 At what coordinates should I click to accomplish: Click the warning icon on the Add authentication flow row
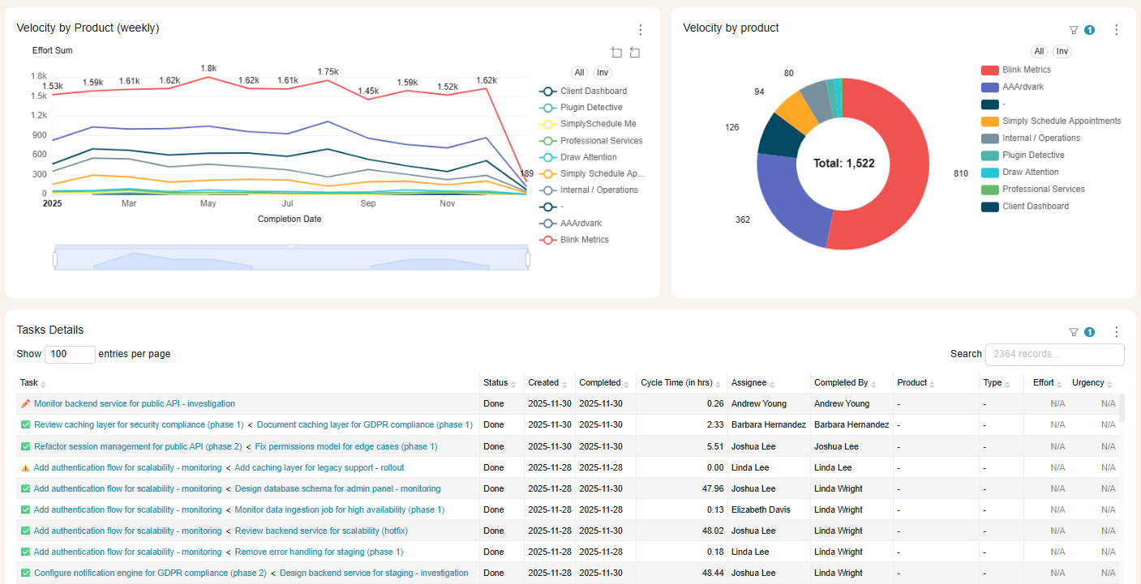point(24,467)
